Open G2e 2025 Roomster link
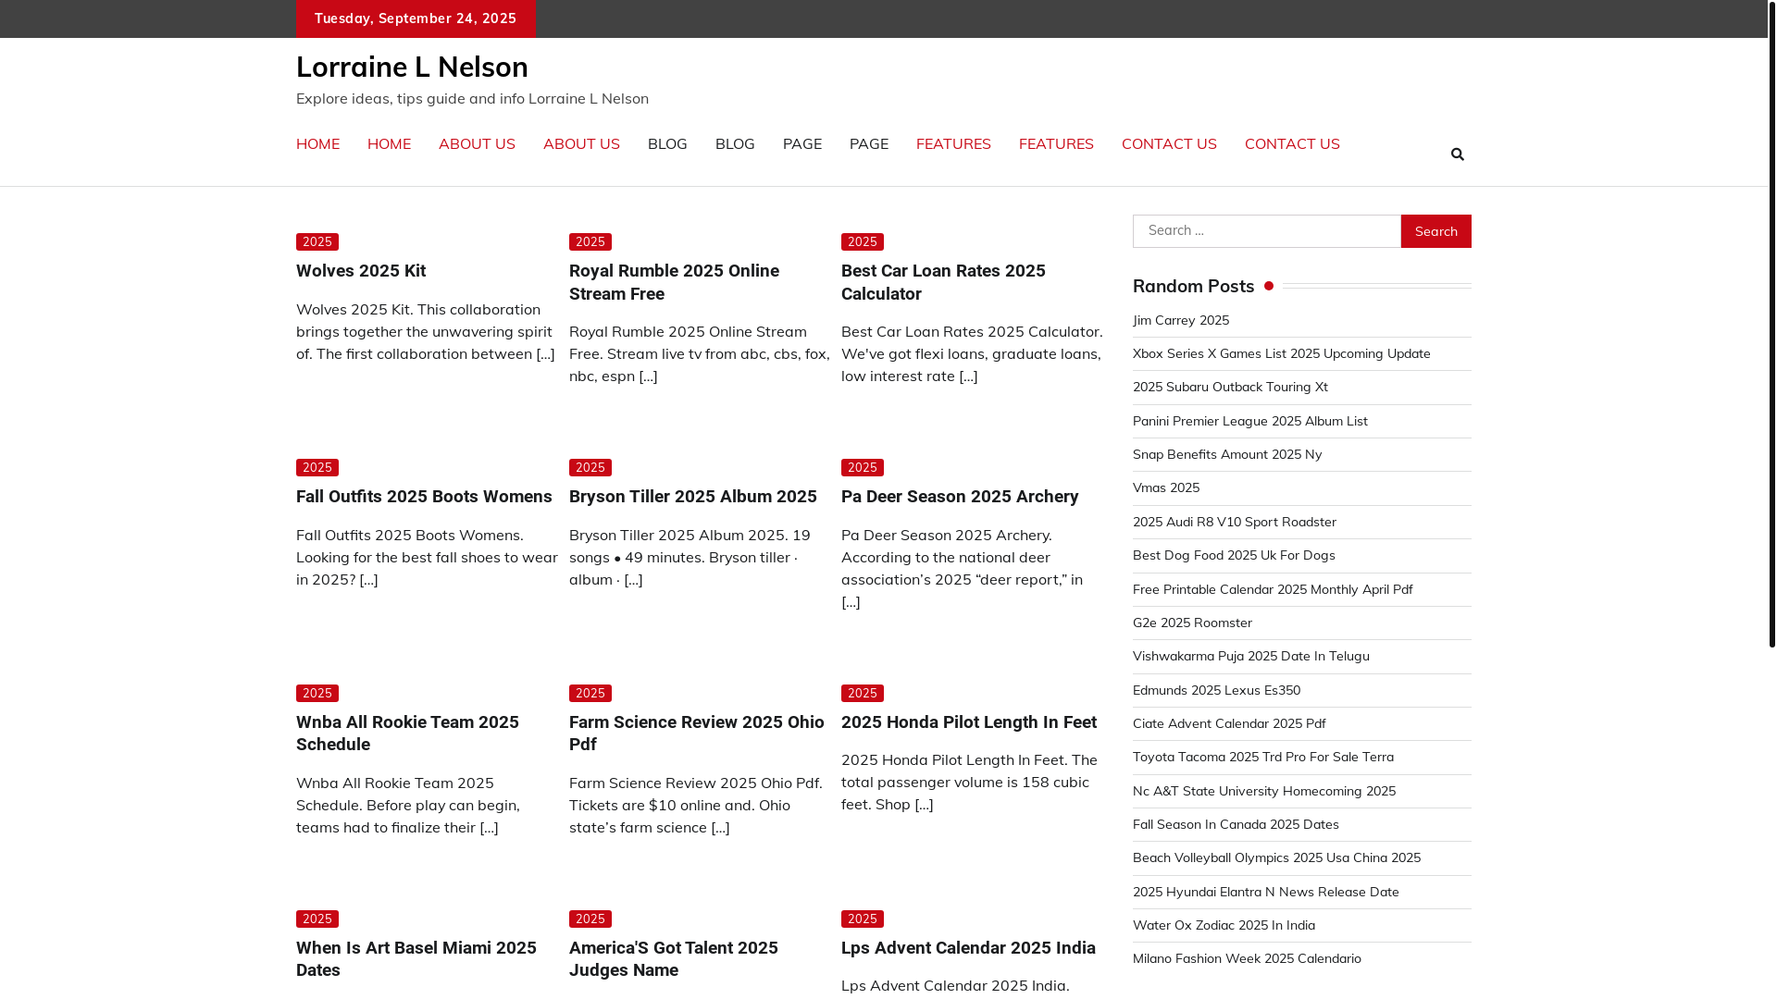 (x=1192, y=623)
